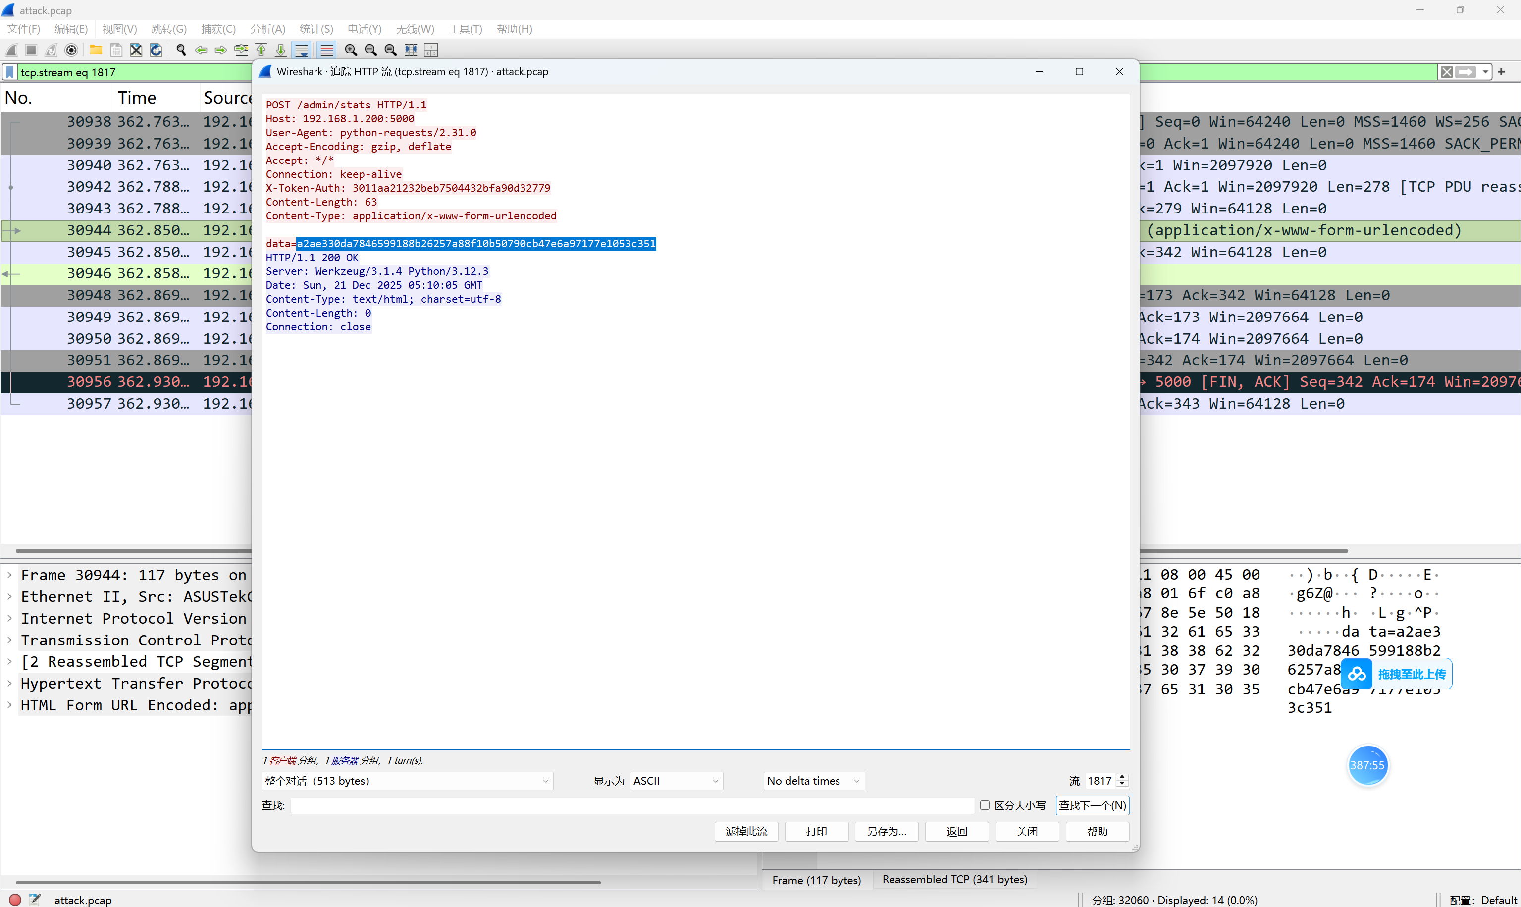Go back in packet history

[x=201, y=50]
